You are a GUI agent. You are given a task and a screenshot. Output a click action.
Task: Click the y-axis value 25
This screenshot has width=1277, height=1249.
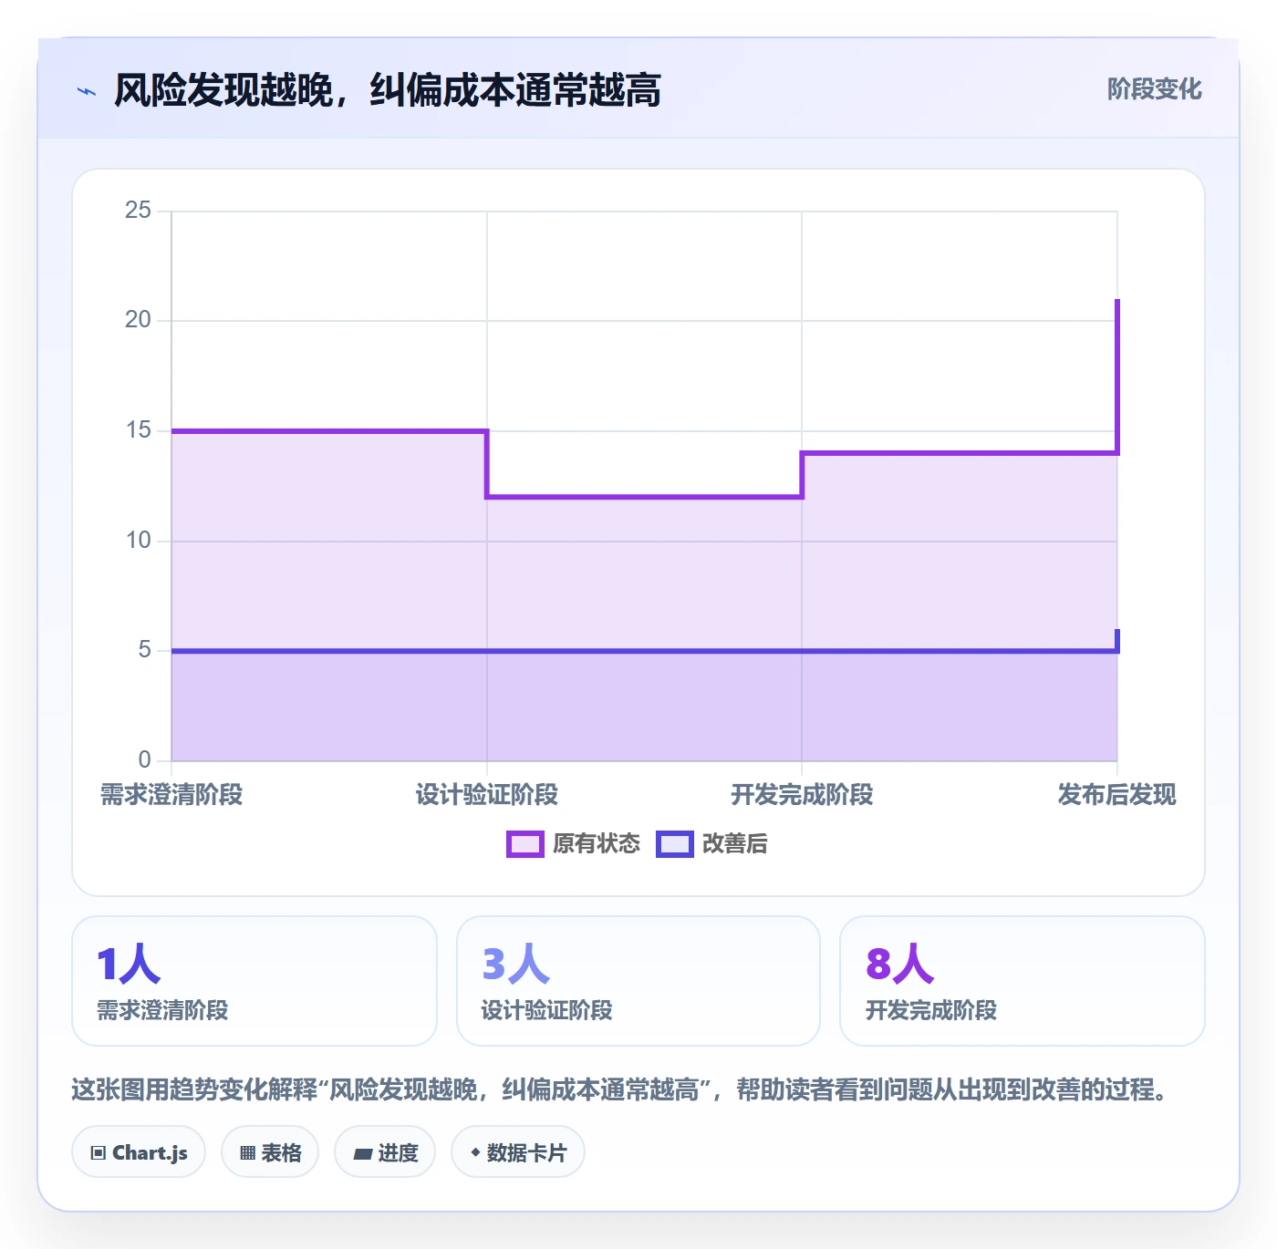tap(138, 211)
